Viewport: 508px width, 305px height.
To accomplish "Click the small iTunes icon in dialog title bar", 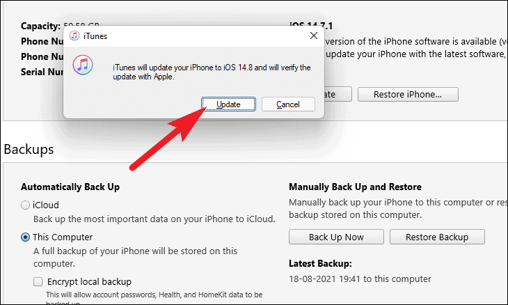I will click(x=74, y=36).
